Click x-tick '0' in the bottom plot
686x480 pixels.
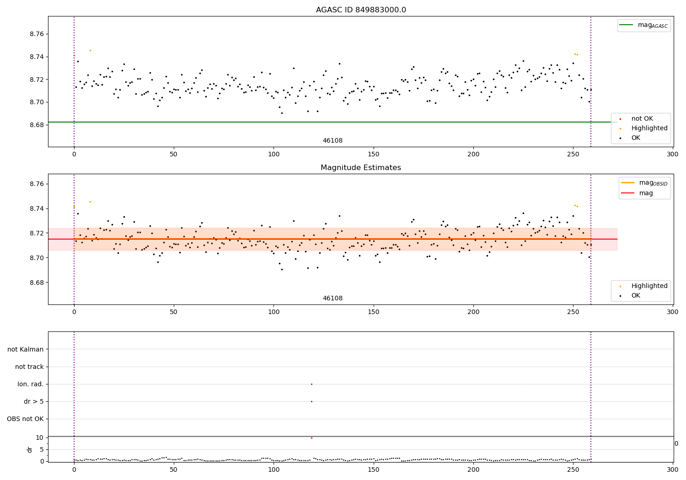(x=74, y=469)
